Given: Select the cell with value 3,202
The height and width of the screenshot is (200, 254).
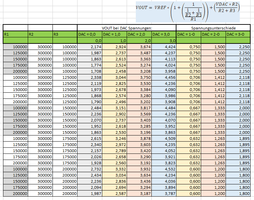Looking at the screenshot, I should 139,102.
